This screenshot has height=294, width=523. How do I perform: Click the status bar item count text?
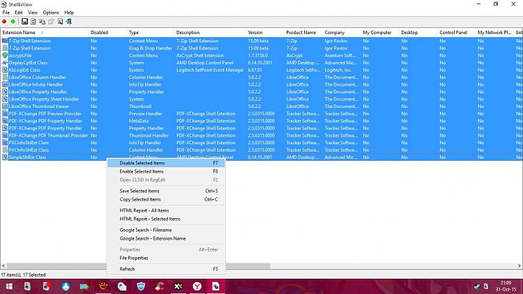(23, 275)
